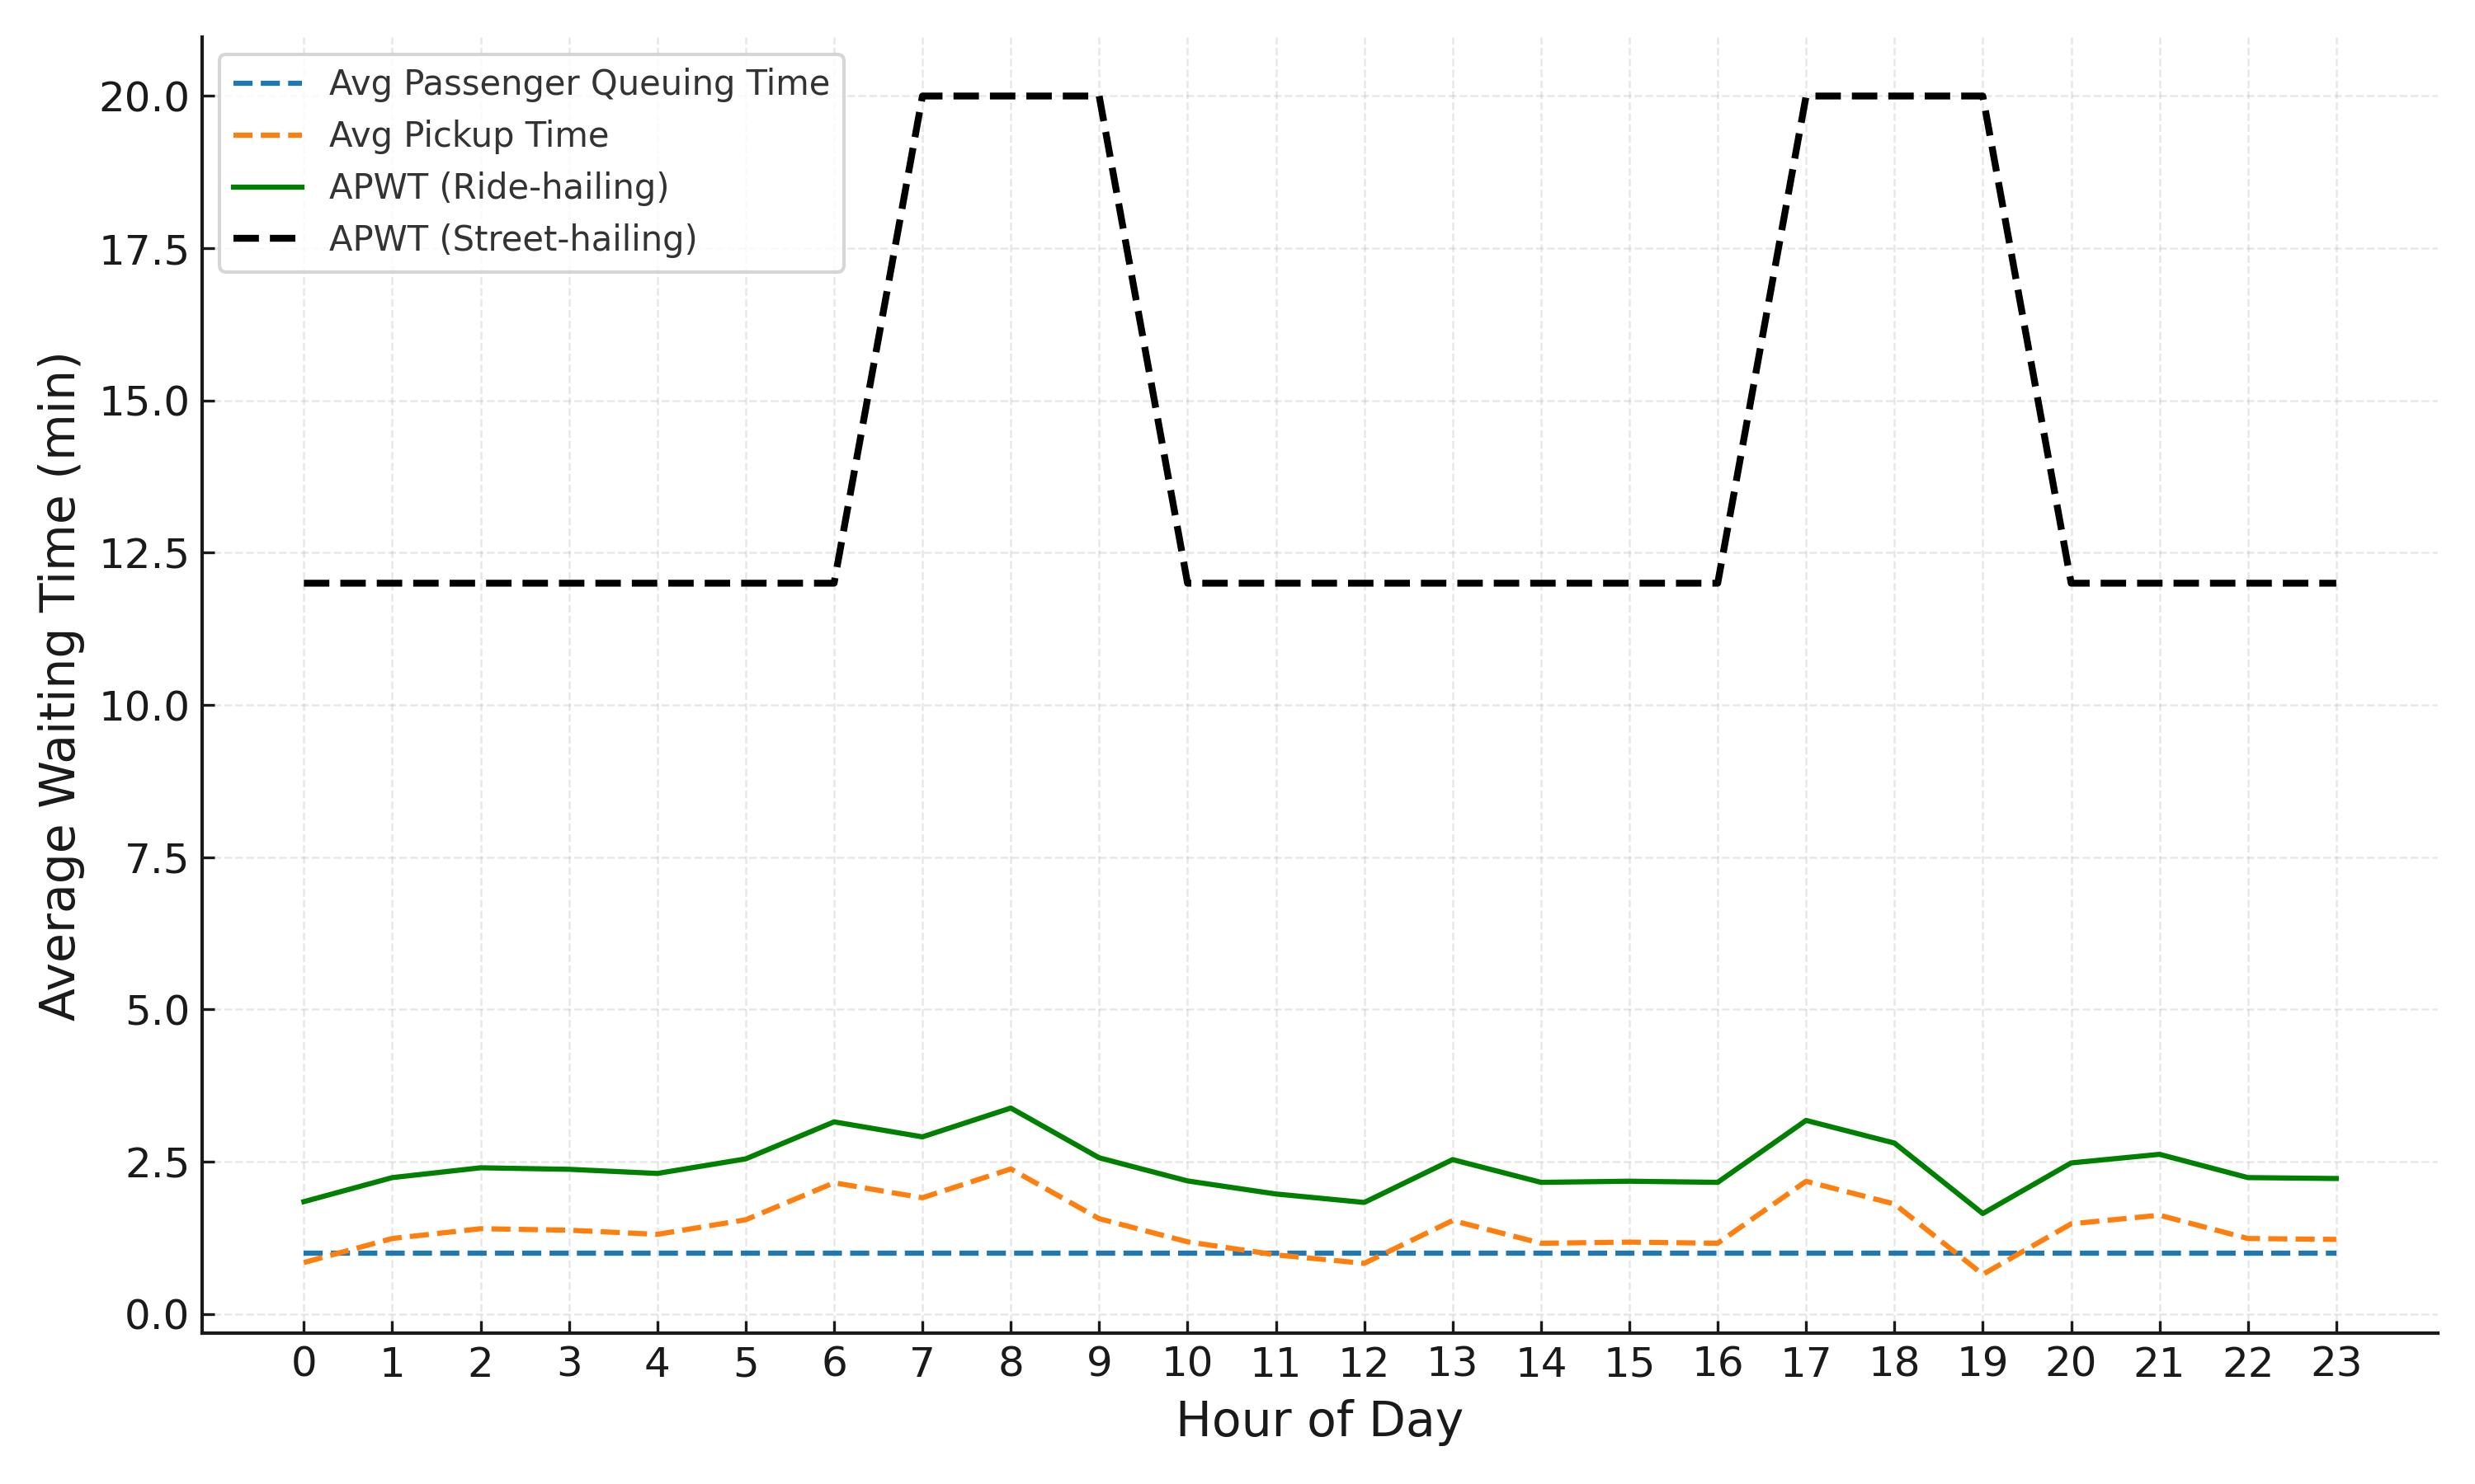Click the street-hailing plateau top at hour 8
The image size is (2475, 1484).
pyautogui.click(x=1011, y=96)
